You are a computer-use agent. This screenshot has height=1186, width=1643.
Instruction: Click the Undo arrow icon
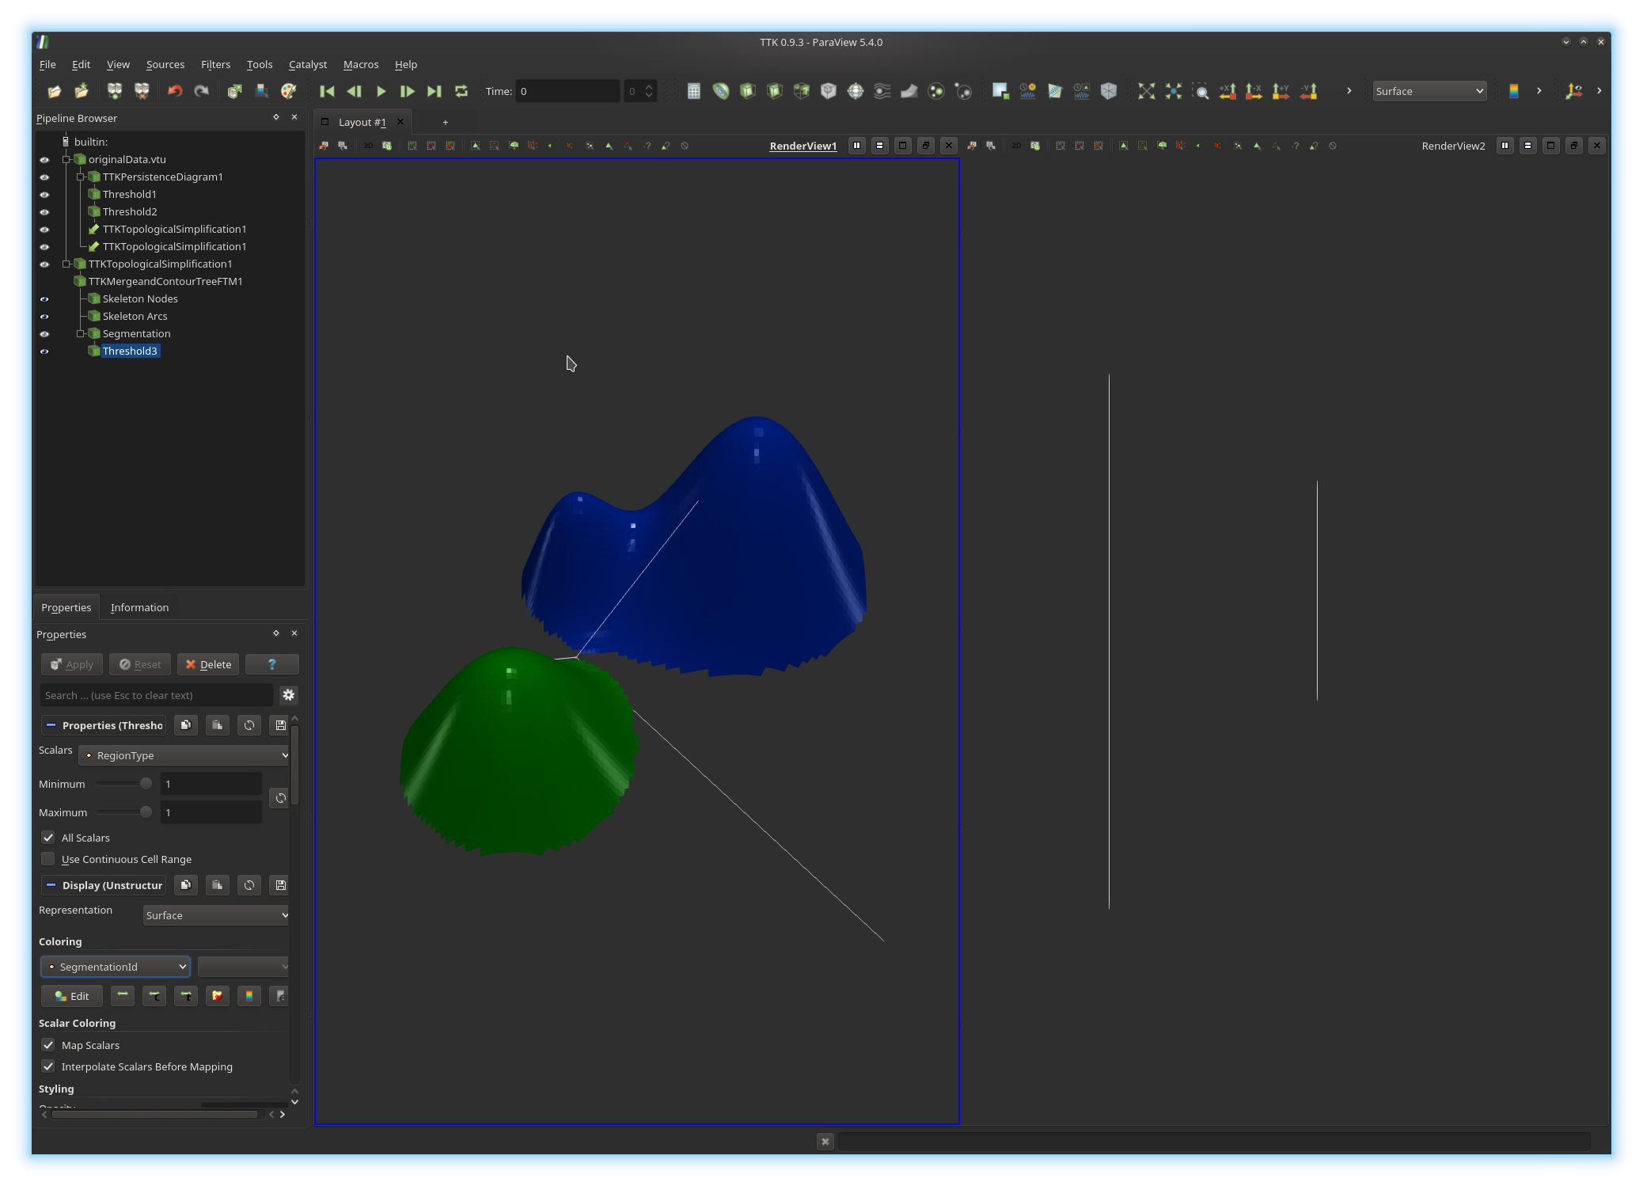click(x=175, y=91)
